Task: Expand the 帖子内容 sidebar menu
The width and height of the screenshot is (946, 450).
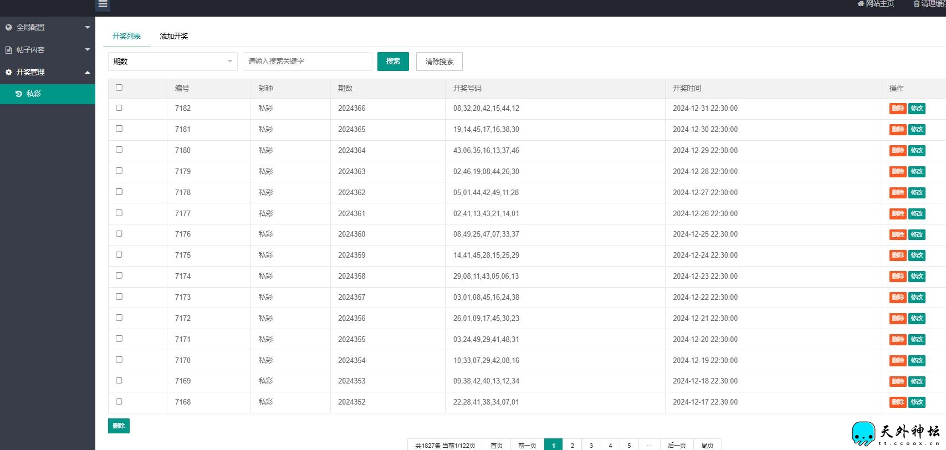Action: point(48,50)
